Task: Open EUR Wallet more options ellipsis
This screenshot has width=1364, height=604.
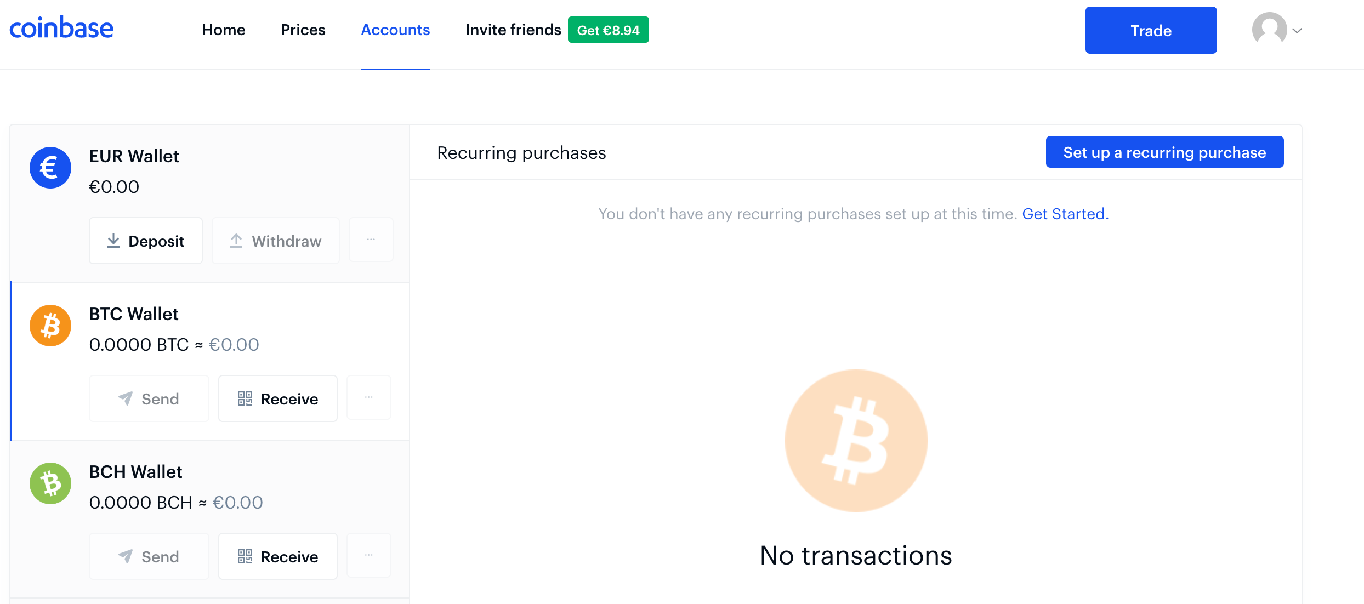Action: 371,240
